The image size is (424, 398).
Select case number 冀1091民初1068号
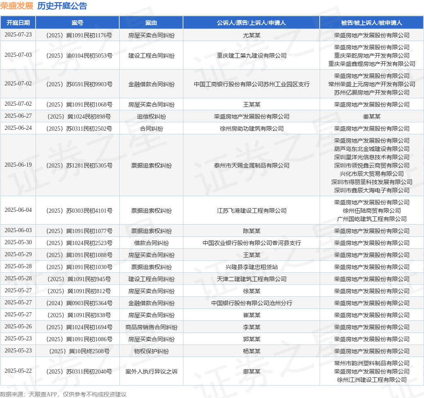pyautogui.click(x=79, y=104)
